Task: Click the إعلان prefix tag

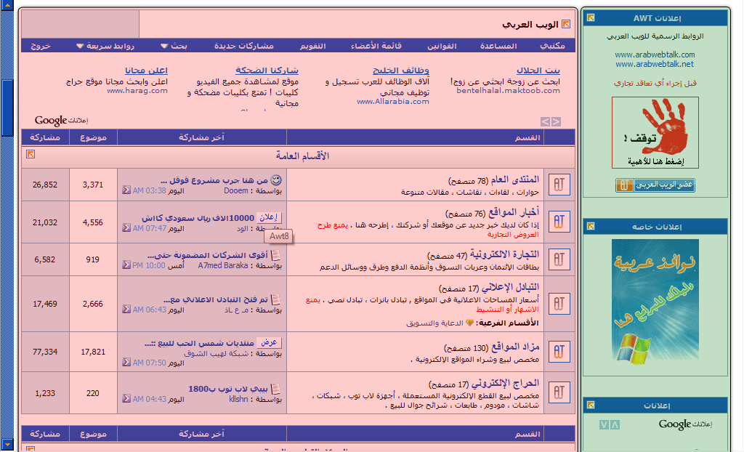Action: pos(269,217)
